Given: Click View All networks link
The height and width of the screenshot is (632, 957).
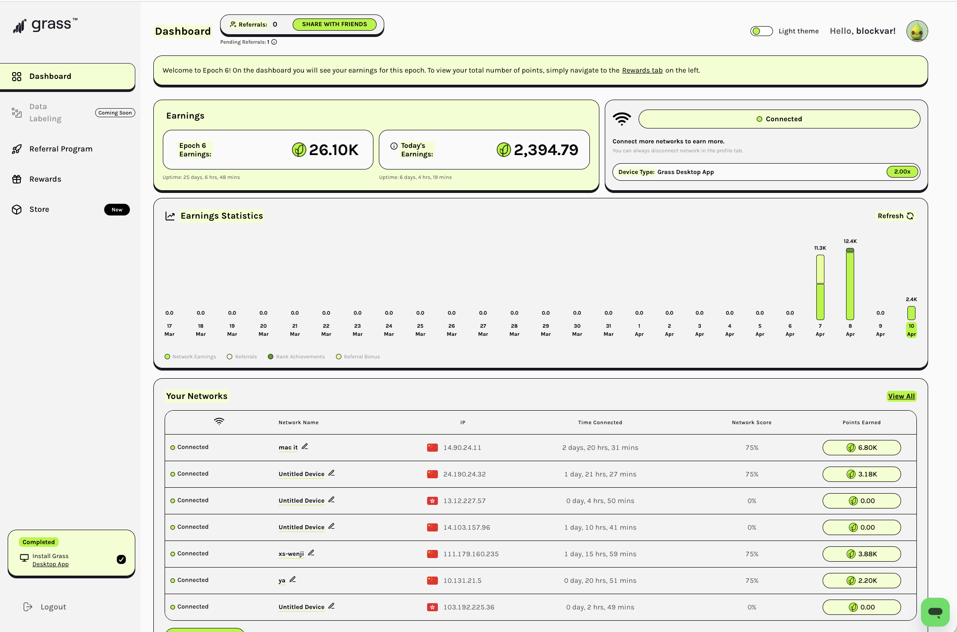Looking at the screenshot, I should tap(902, 396).
